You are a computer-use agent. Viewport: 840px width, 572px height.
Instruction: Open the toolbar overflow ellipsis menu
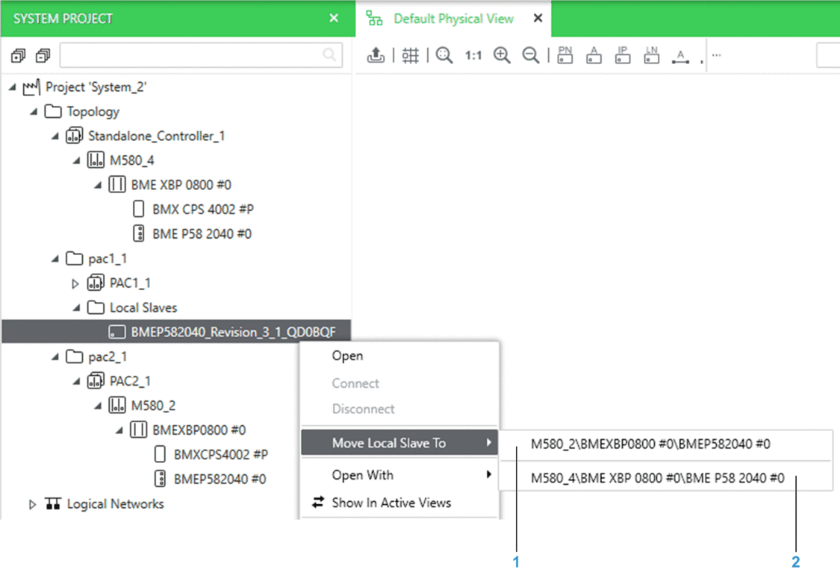tap(716, 54)
